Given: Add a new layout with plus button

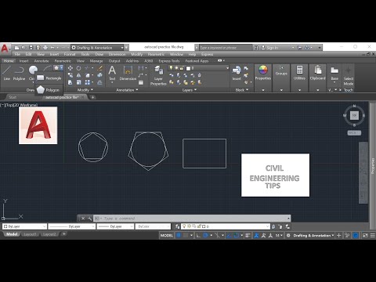Looking at the screenshot, I should (x=63, y=234).
